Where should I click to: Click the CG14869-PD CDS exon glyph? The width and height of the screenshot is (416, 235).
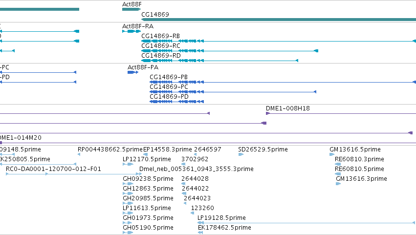pyautogui.click(x=176, y=102)
